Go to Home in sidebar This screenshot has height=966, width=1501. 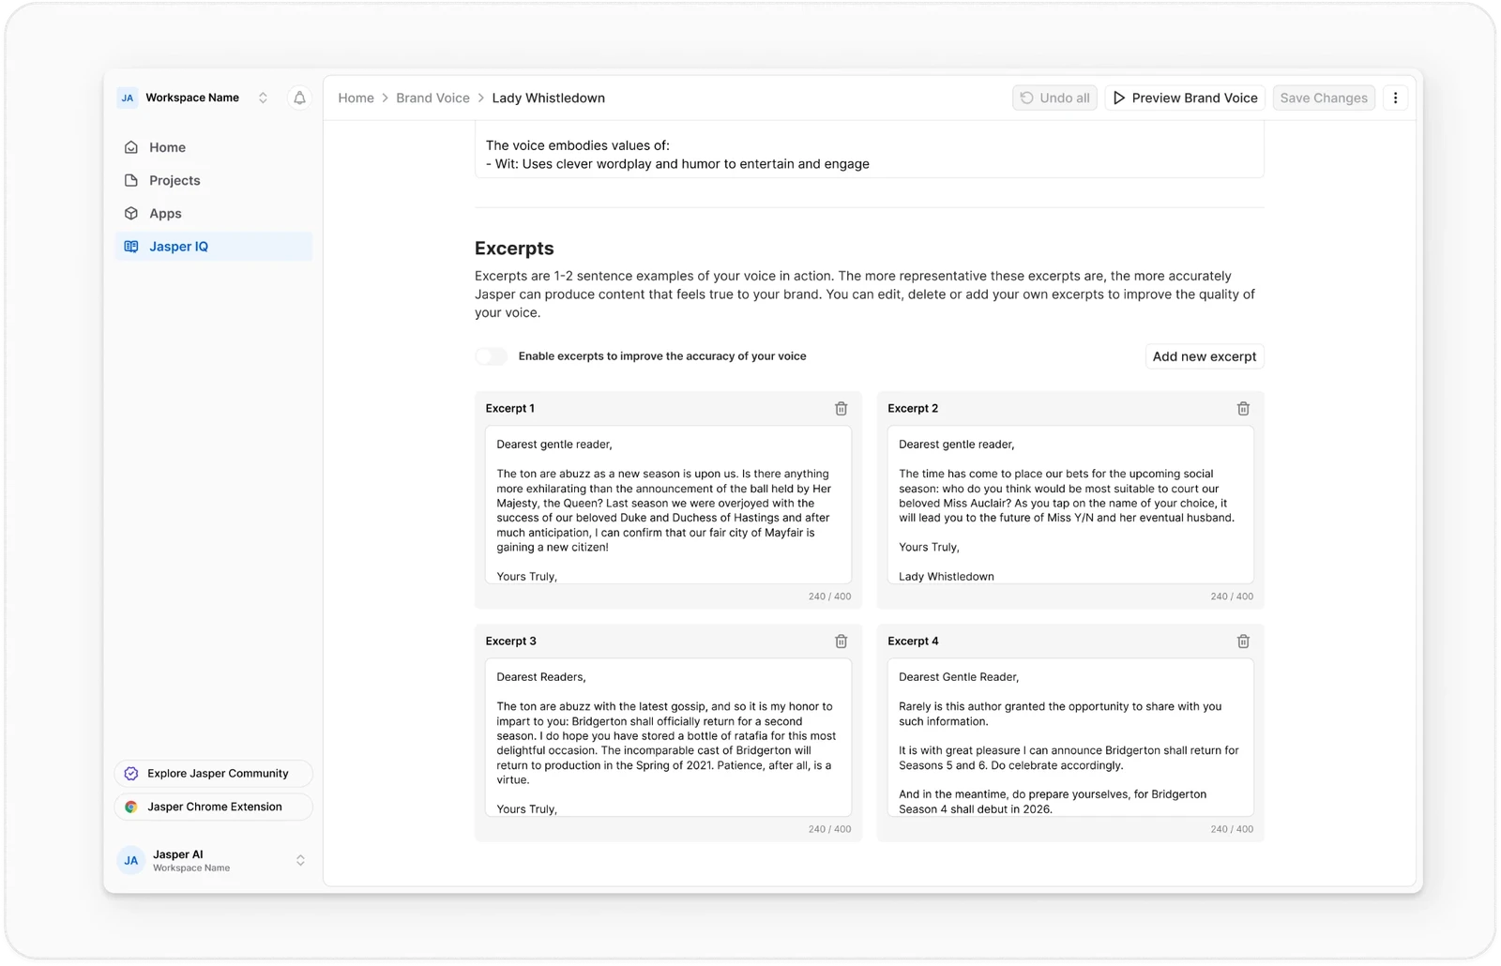click(x=213, y=147)
